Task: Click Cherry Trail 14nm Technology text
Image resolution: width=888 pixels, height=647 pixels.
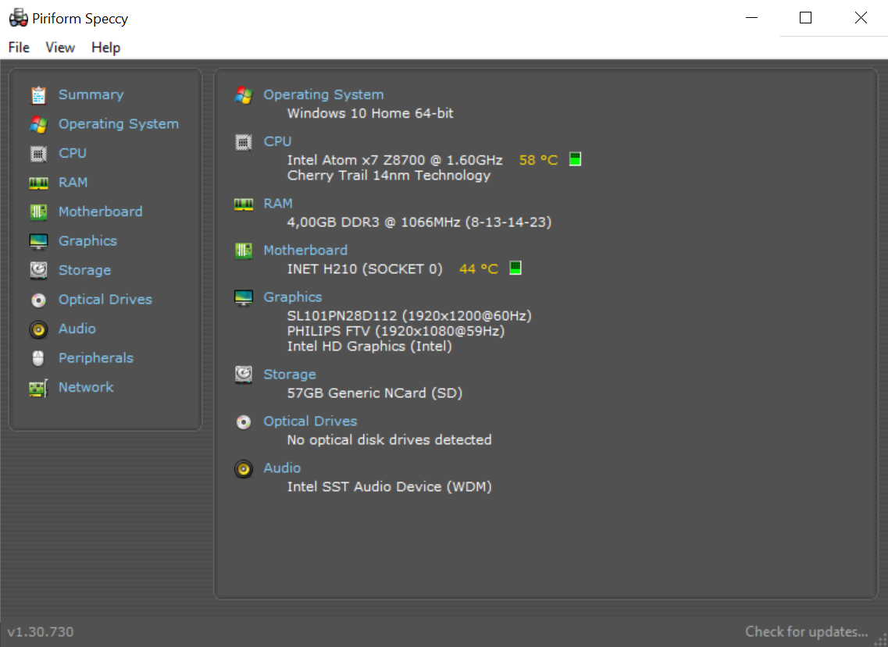Action: (388, 176)
